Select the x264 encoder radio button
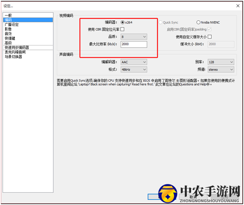The width and height of the screenshot is (244, 205). click(x=122, y=22)
